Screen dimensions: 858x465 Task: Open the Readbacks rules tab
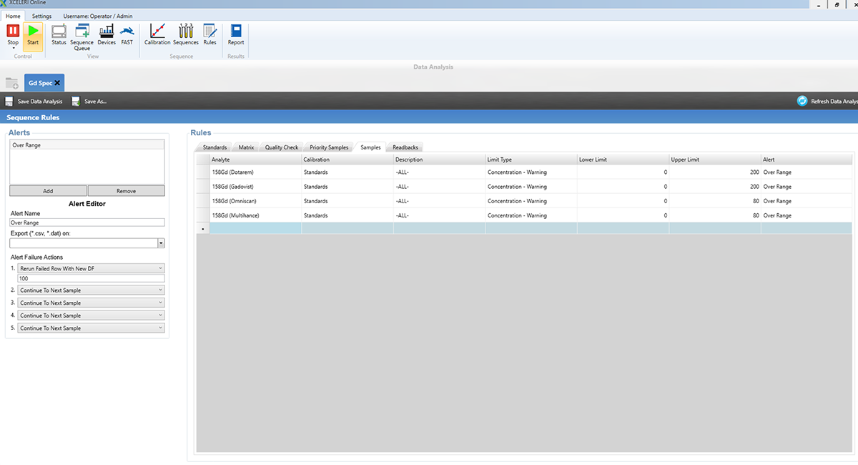[x=405, y=147]
